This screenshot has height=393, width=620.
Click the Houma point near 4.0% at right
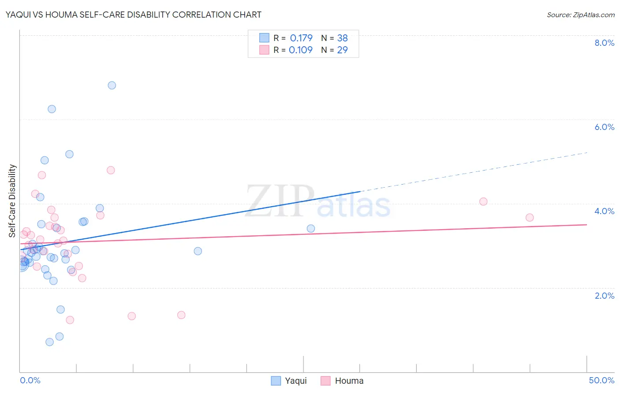point(483,201)
